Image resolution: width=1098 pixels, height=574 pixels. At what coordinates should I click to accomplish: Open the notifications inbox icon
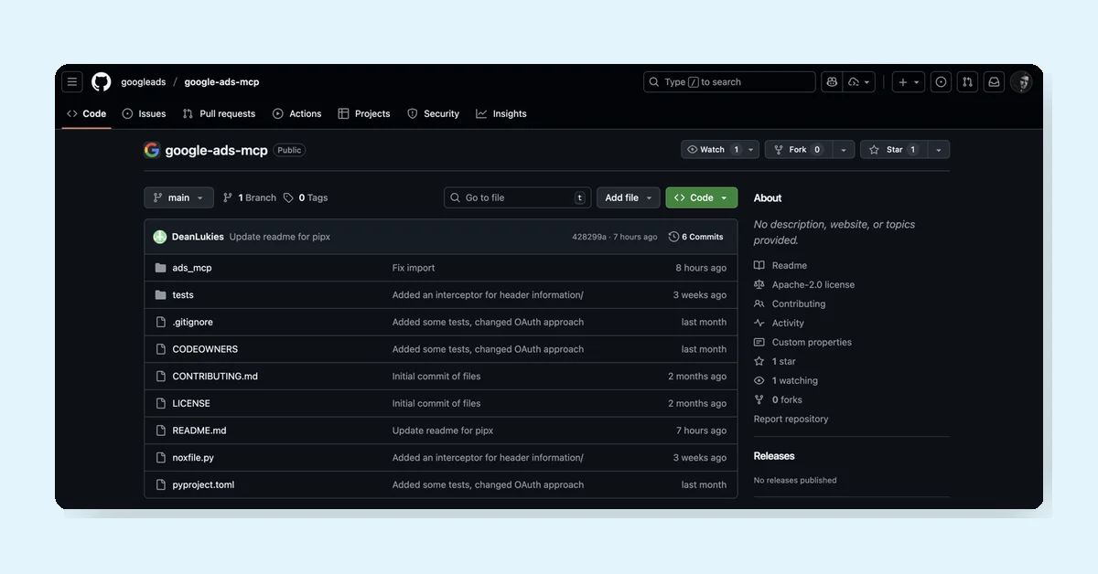point(994,82)
